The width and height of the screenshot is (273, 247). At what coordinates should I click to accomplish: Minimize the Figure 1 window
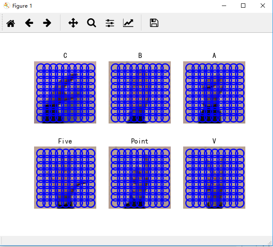tap(224, 6)
